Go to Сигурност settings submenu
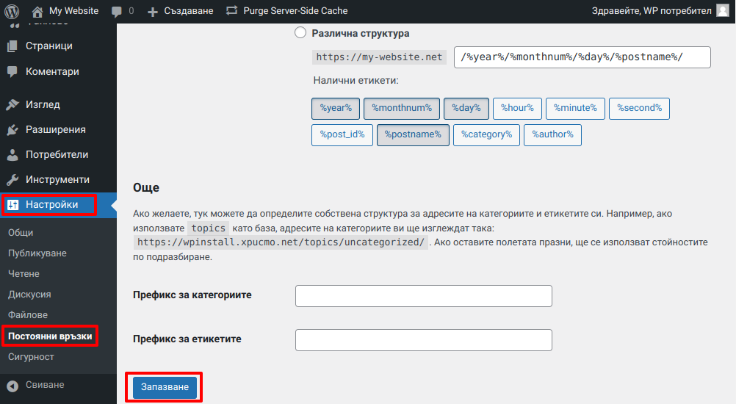Viewport: 736px width, 404px height. pyautogui.click(x=31, y=356)
